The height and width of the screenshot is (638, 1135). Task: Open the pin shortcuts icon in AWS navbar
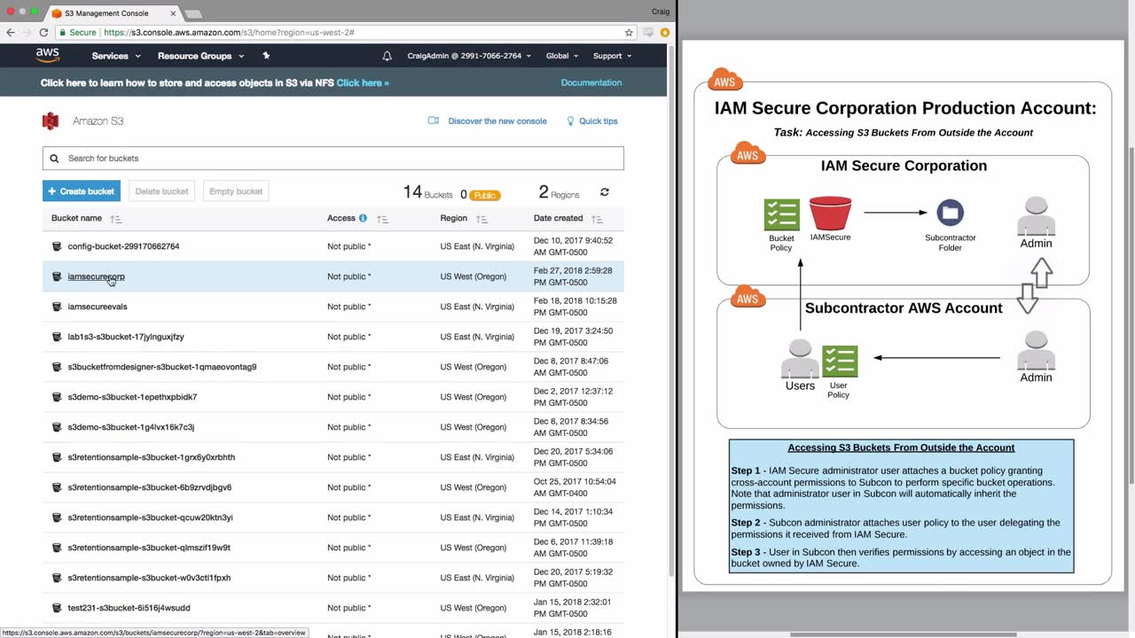pyautogui.click(x=266, y=55)
